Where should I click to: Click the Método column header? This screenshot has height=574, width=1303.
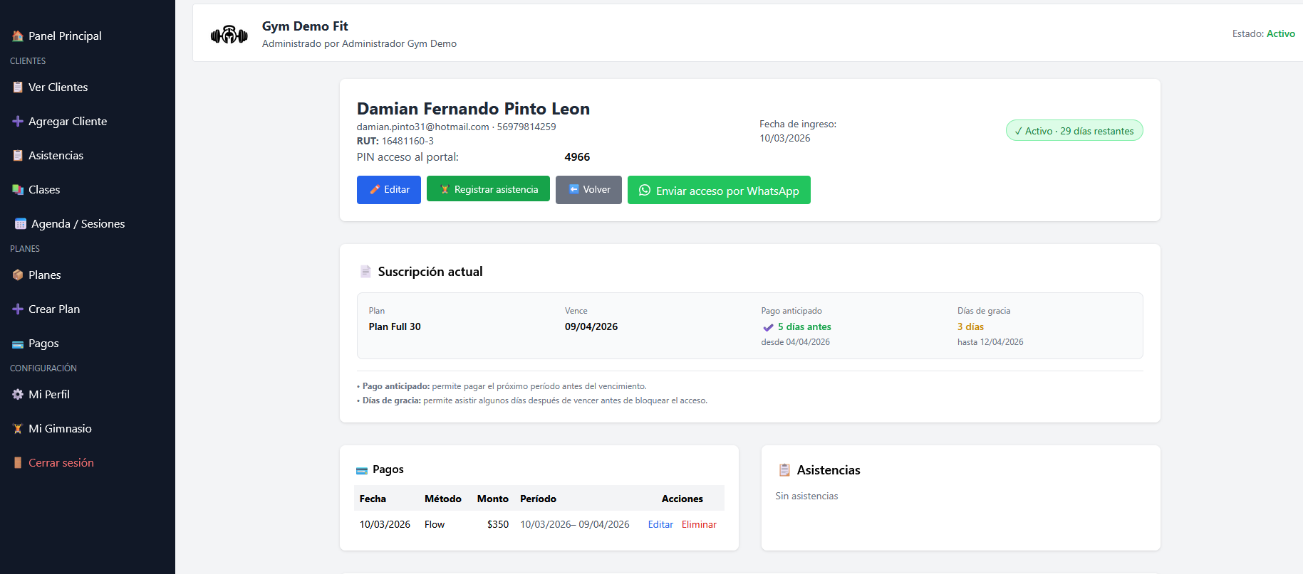coord(443,499)
